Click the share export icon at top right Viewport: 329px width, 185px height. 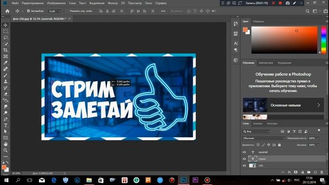coord(325,11)
